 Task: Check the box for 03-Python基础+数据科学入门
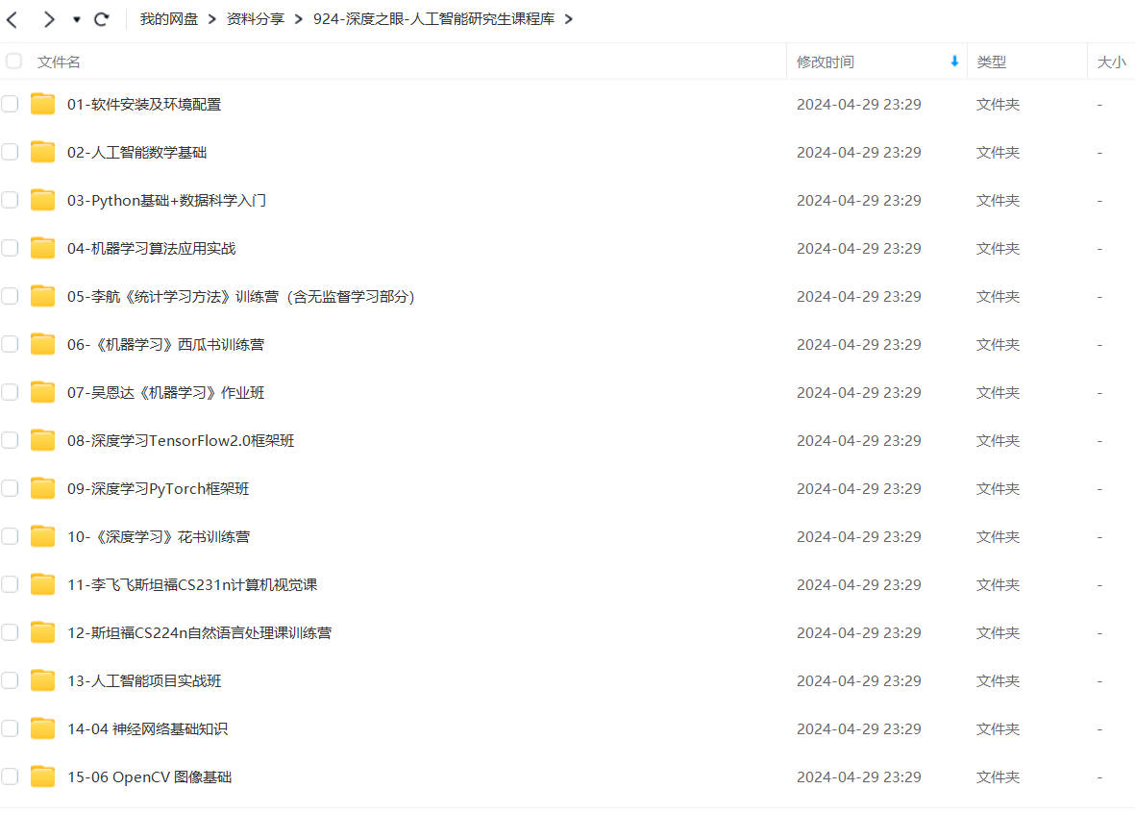(10, 200)
